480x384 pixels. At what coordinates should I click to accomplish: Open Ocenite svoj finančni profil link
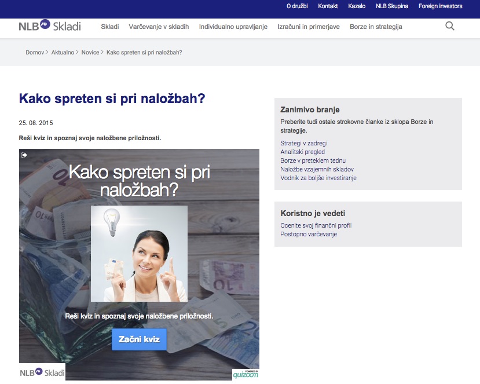coord(316,225)
